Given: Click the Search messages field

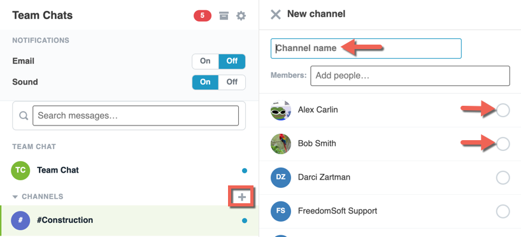Looking at the screenshot, I should tap(136, 116).
